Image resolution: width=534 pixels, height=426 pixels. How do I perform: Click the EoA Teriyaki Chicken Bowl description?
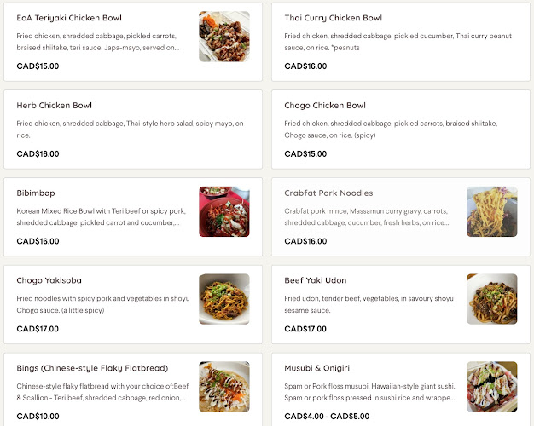[98, 42]
